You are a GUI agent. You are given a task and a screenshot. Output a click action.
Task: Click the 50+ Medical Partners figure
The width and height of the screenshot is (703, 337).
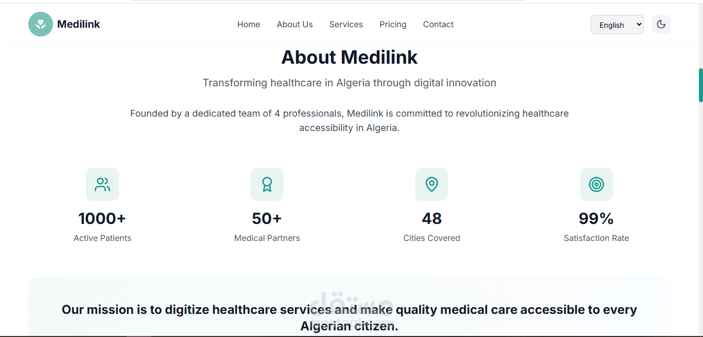tap(267, 219)
